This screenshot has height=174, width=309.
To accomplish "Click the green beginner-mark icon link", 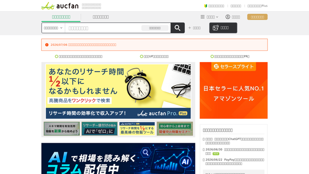I will click(x=205, y=6).
